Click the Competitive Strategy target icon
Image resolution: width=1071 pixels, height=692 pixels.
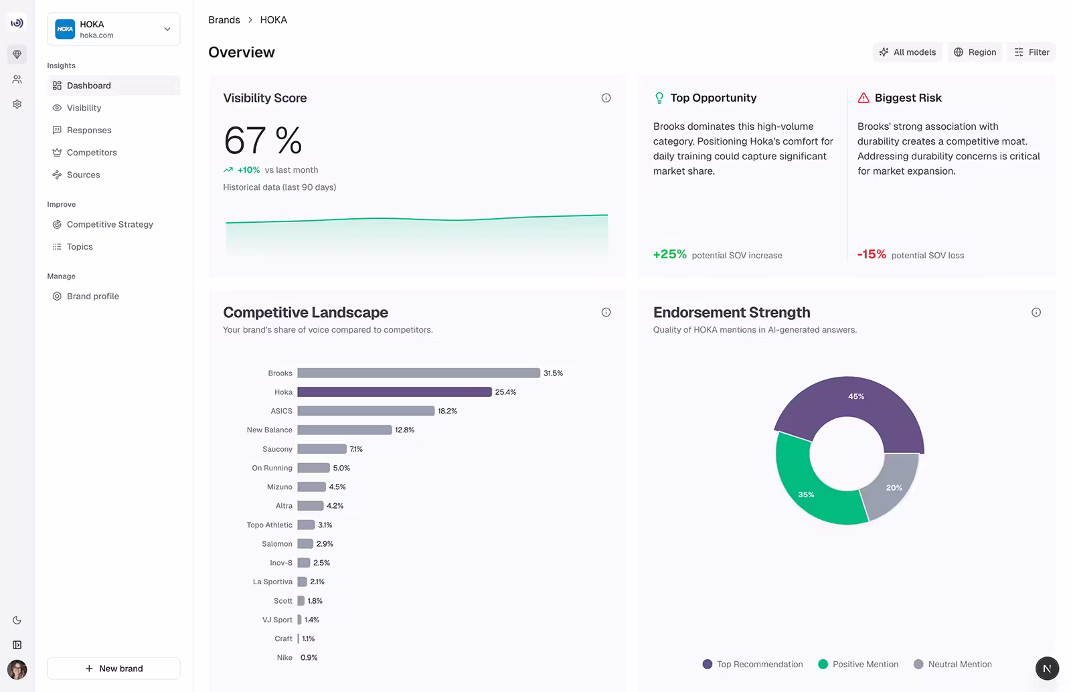(57, 224)
